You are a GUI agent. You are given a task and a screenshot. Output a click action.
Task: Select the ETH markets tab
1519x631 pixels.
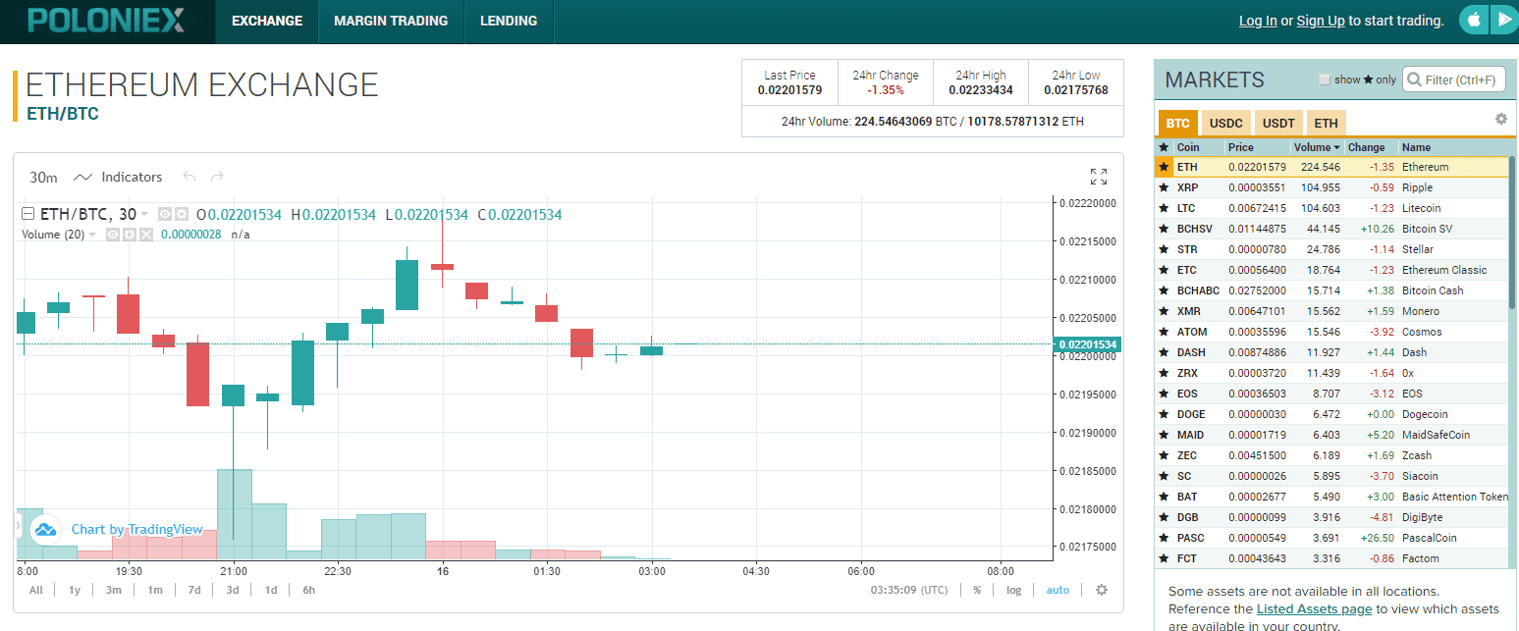[1326, 123]
